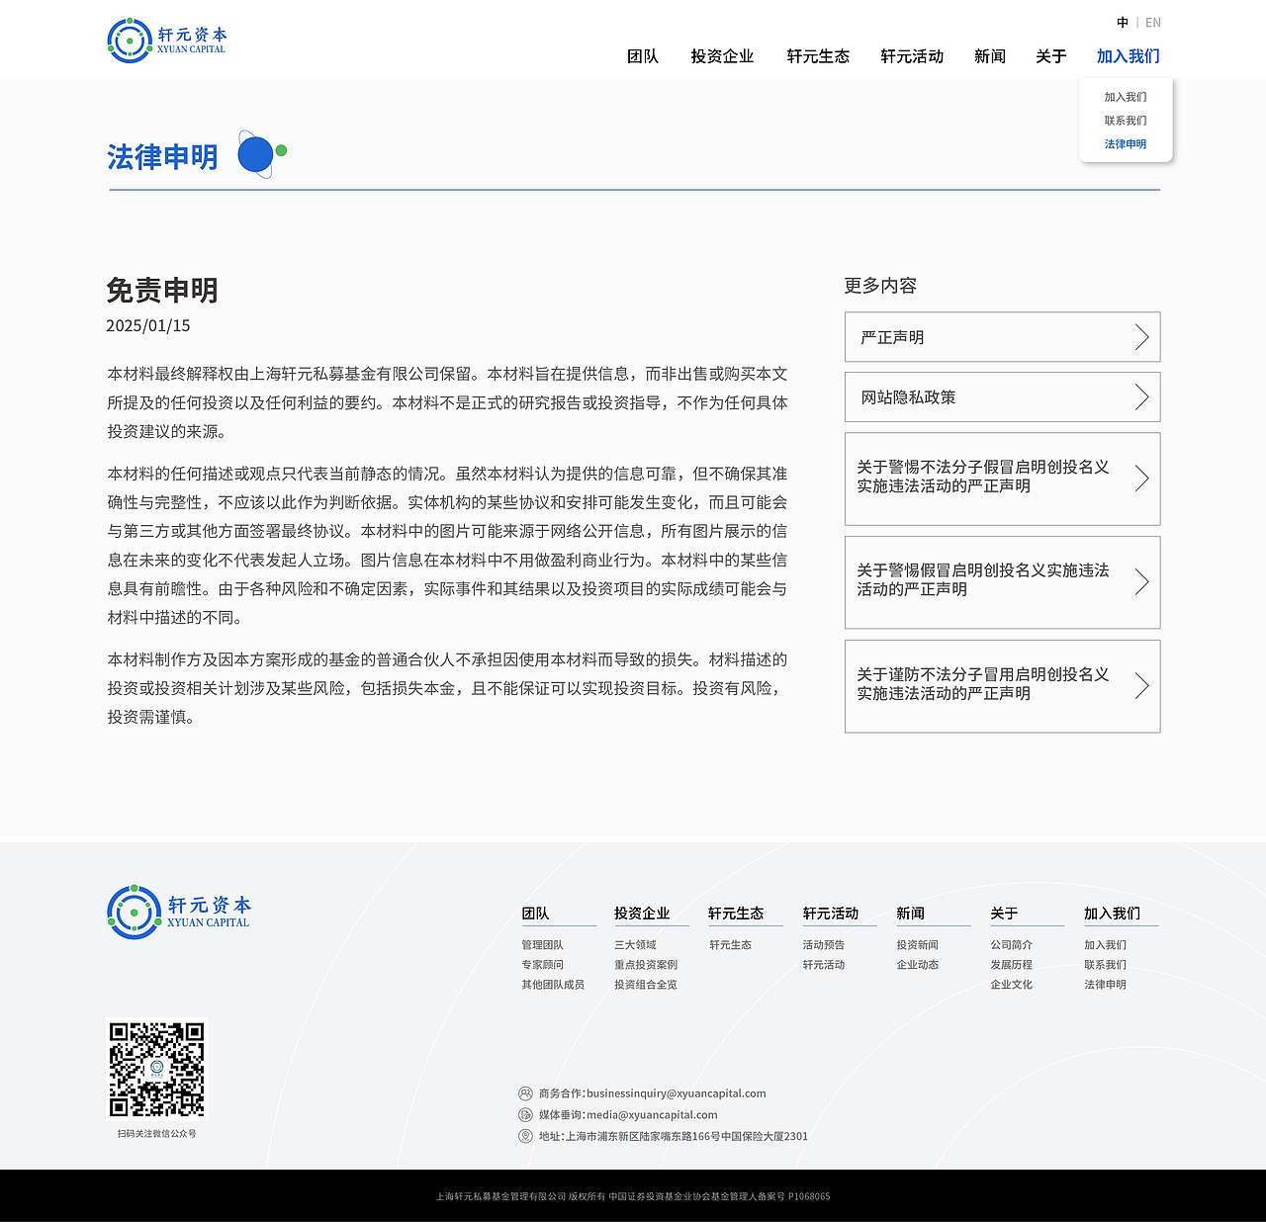Click footer 管理团队 link
The width and height of the screenshot is (1266, 1222).
coord(542,945)
